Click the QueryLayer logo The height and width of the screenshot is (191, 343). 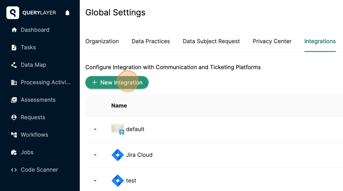point(13,13)
